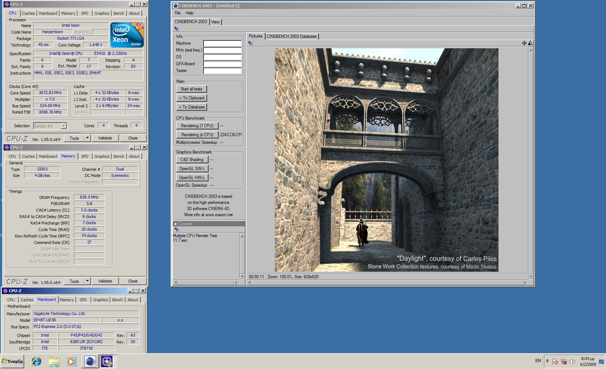This screenshot has width=606, height=369.
Task: Click the To Clipboard button
Action: point(192,98)
